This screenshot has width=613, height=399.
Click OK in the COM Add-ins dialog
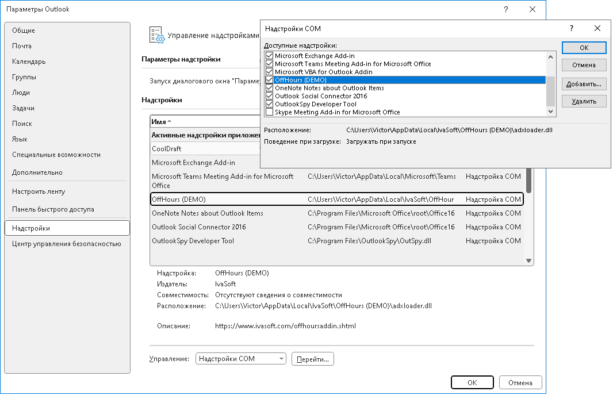click(x=584, y=48)
